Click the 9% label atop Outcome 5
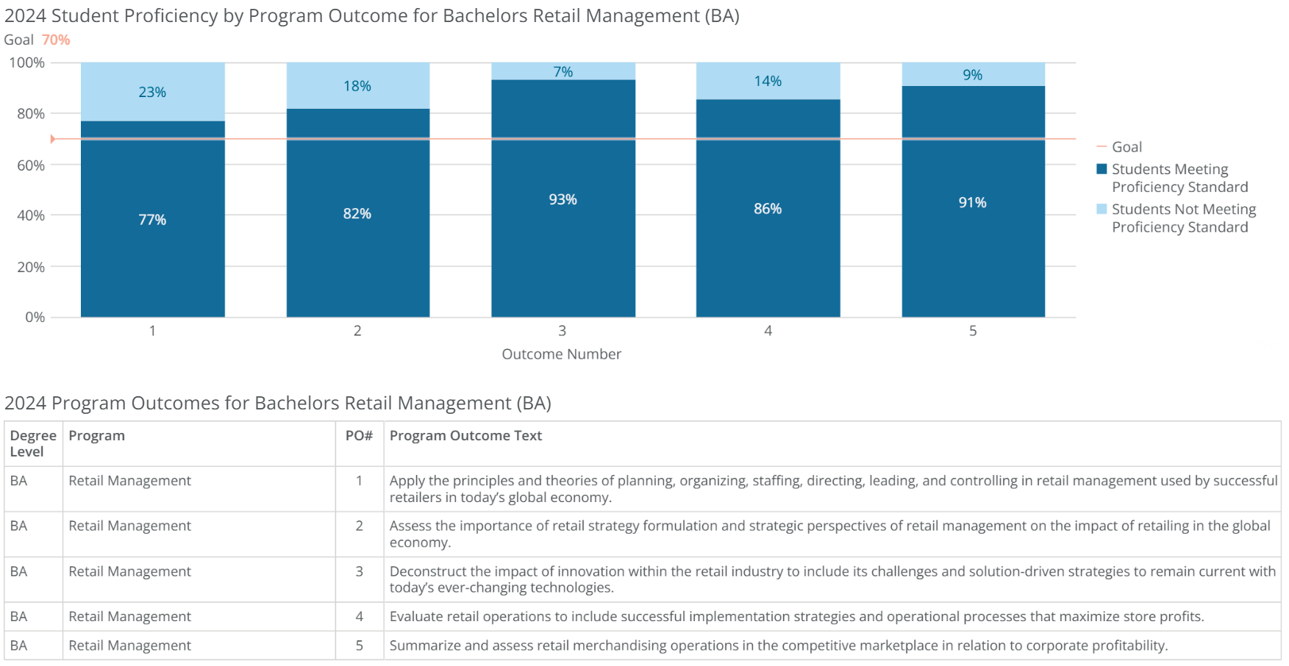Image resolution: width=1289 pixels, height=666 pixels. pos(974,74)
